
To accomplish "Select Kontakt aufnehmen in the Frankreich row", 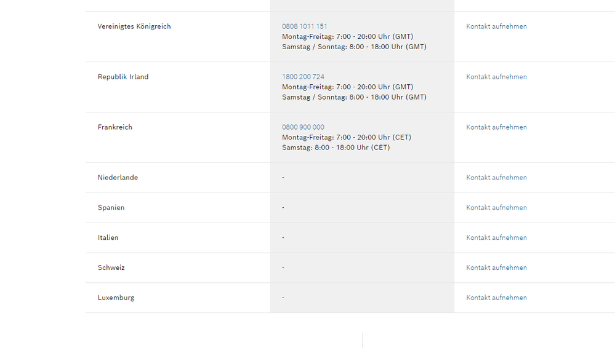I will (496, 127).
